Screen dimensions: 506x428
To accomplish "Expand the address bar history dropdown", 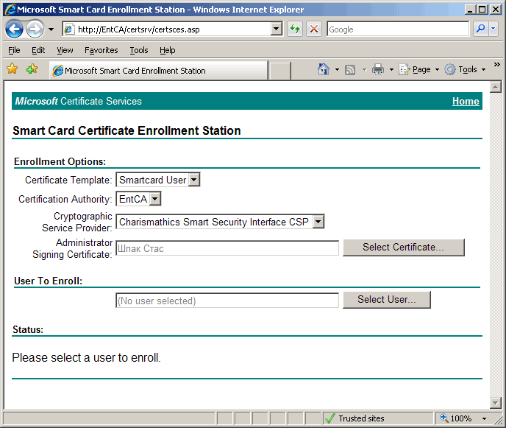I will [277, 29].
